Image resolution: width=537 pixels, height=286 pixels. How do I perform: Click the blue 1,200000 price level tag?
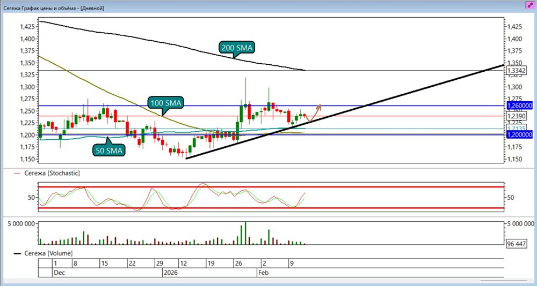tap(519, 134)
